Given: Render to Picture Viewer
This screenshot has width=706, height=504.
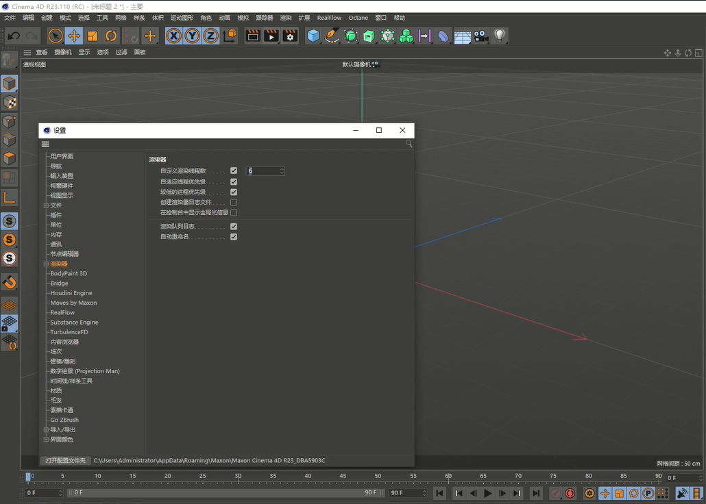Looking at the screenshot, I should (x=271, y=36).
